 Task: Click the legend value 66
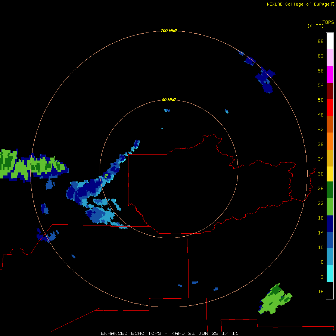coord(321,41)
